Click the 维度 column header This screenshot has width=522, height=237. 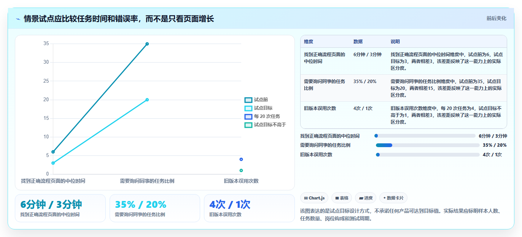pos(309,41)
